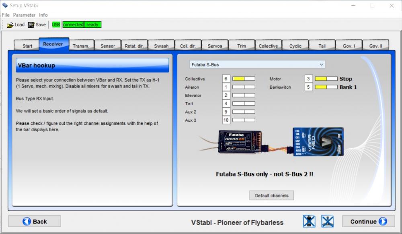Open the Swash tab
Viewport: 402px width, 234px height.
(x=161, y=46)
